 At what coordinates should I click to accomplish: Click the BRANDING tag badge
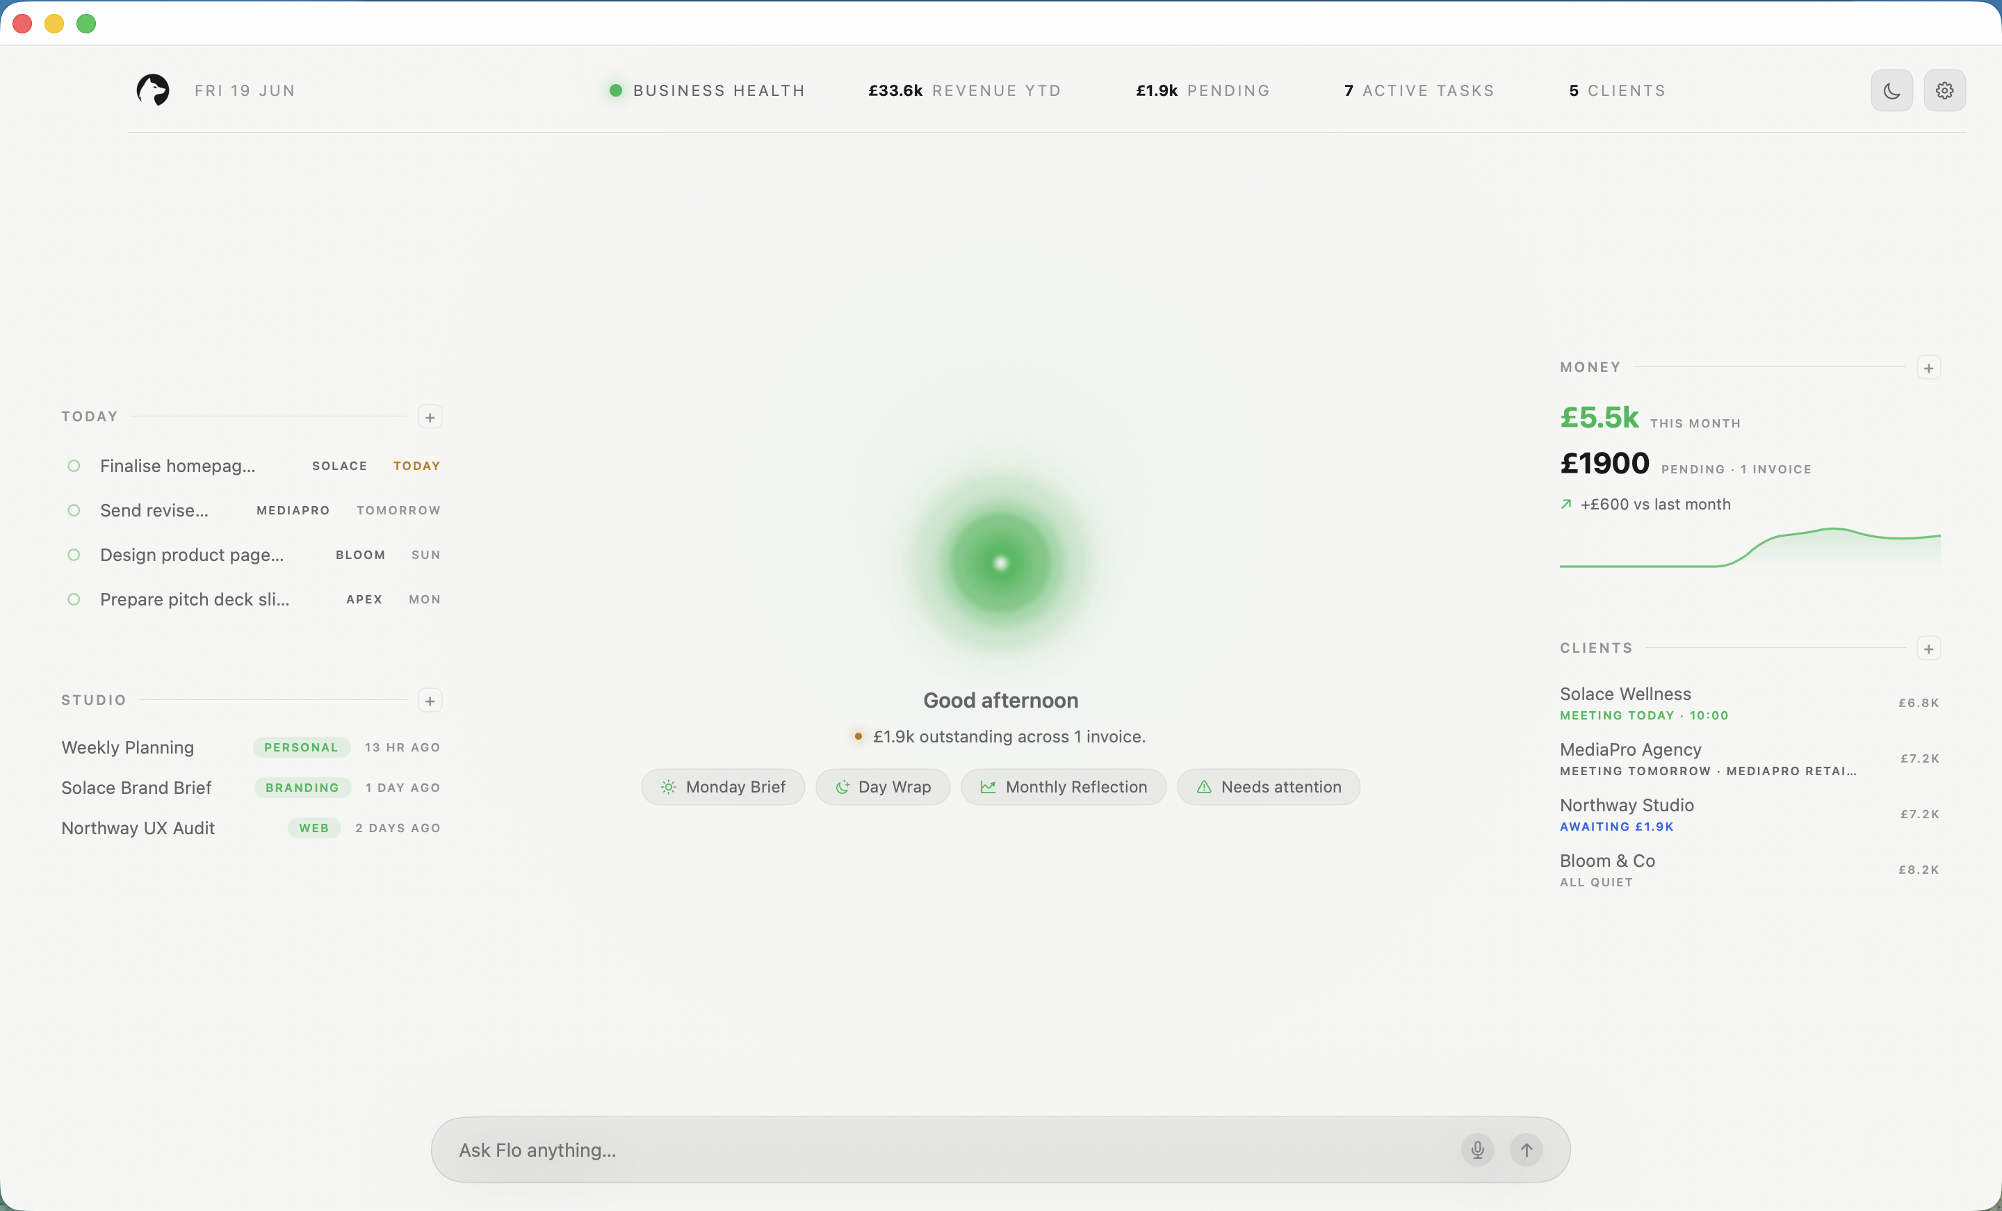[302, 788]
